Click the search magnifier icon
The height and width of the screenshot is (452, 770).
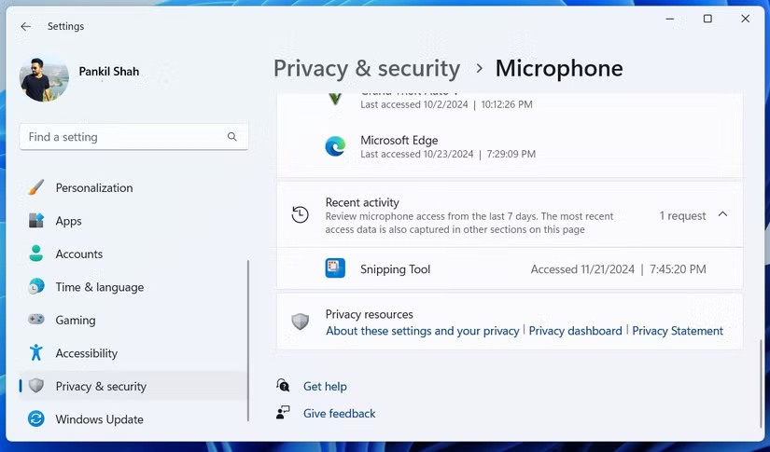click(x=232, y=137)
